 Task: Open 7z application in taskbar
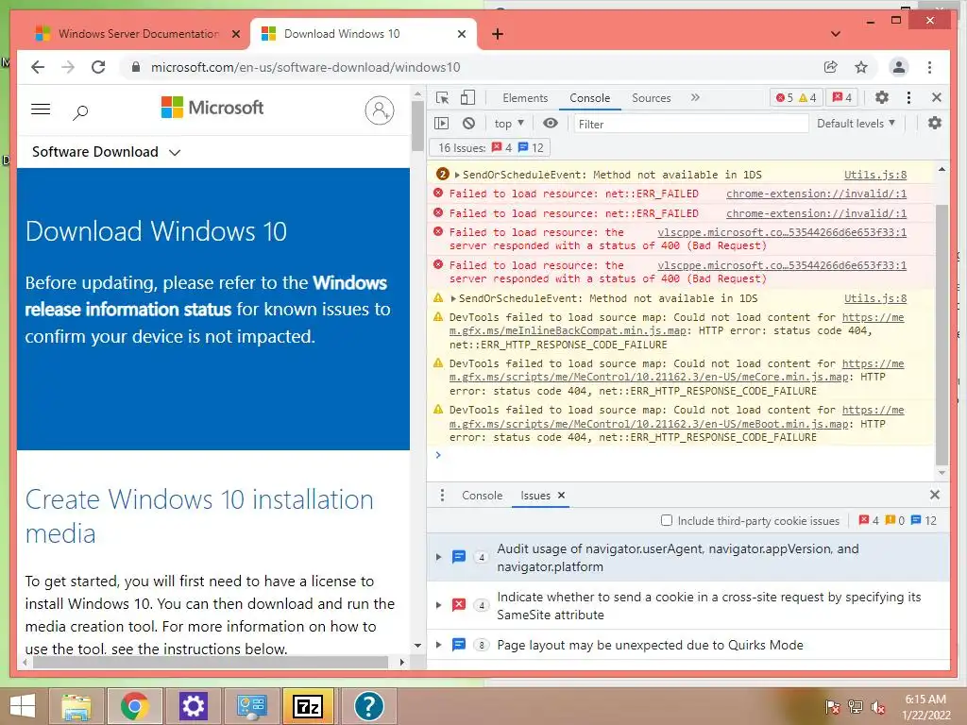pos(309,706)
